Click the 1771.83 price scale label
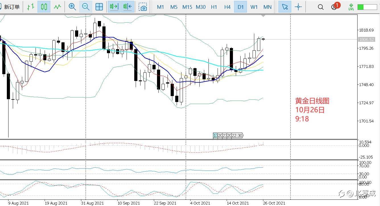380x206 pixels. (x=366, y=66)
